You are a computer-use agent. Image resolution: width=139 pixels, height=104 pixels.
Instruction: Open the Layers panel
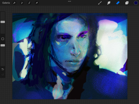127,3
